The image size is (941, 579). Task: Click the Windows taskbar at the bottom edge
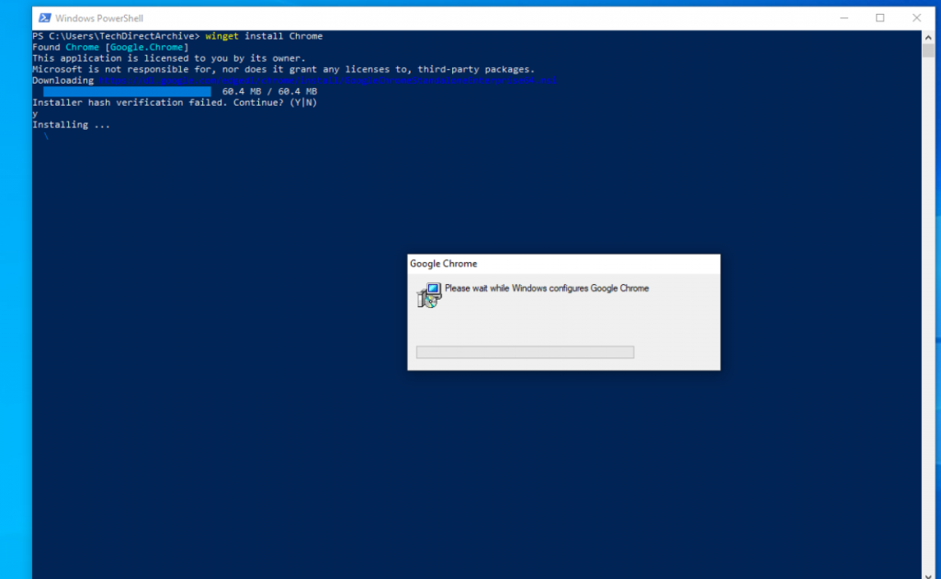click(470, 574)
